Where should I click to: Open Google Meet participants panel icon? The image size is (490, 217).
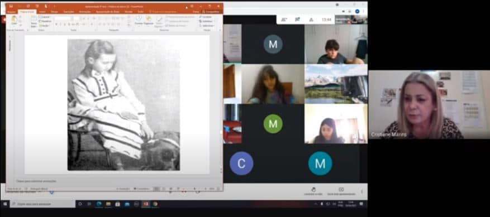tap(284, 20)
